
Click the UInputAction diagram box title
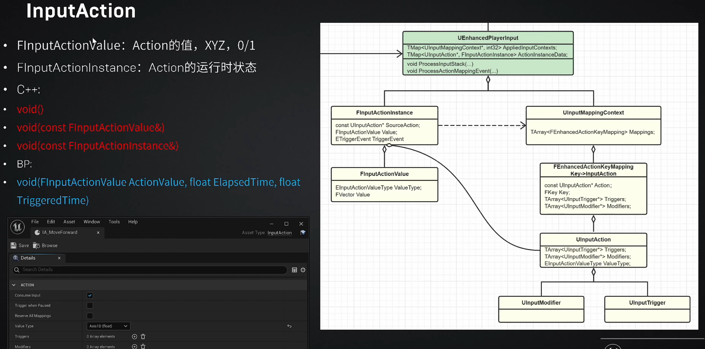coord(593,240)
